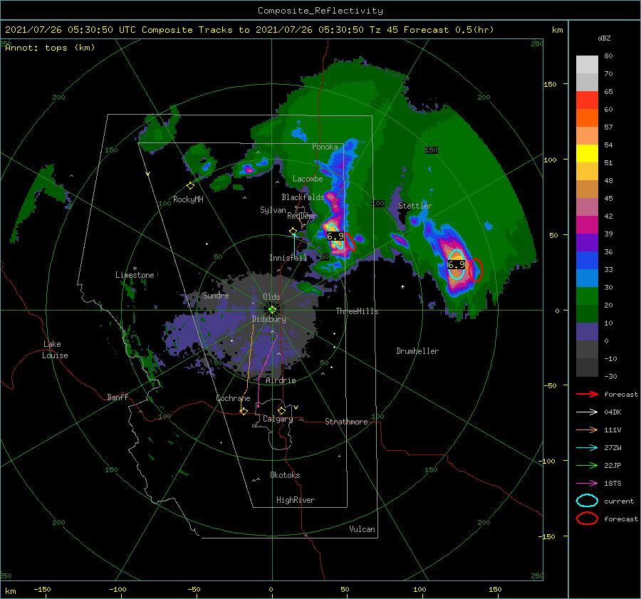The height and width of the screenshot is (599, 641).
Task: Click the radar site marker between Olds and Didsbury
Action: pos(272,310)
